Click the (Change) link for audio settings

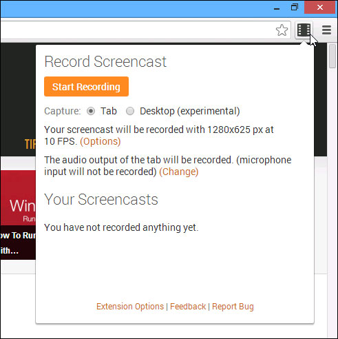(x=179, y=172)
